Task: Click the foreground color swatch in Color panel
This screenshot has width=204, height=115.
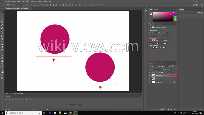Action: pyautogui.click(x=150, y=13)
